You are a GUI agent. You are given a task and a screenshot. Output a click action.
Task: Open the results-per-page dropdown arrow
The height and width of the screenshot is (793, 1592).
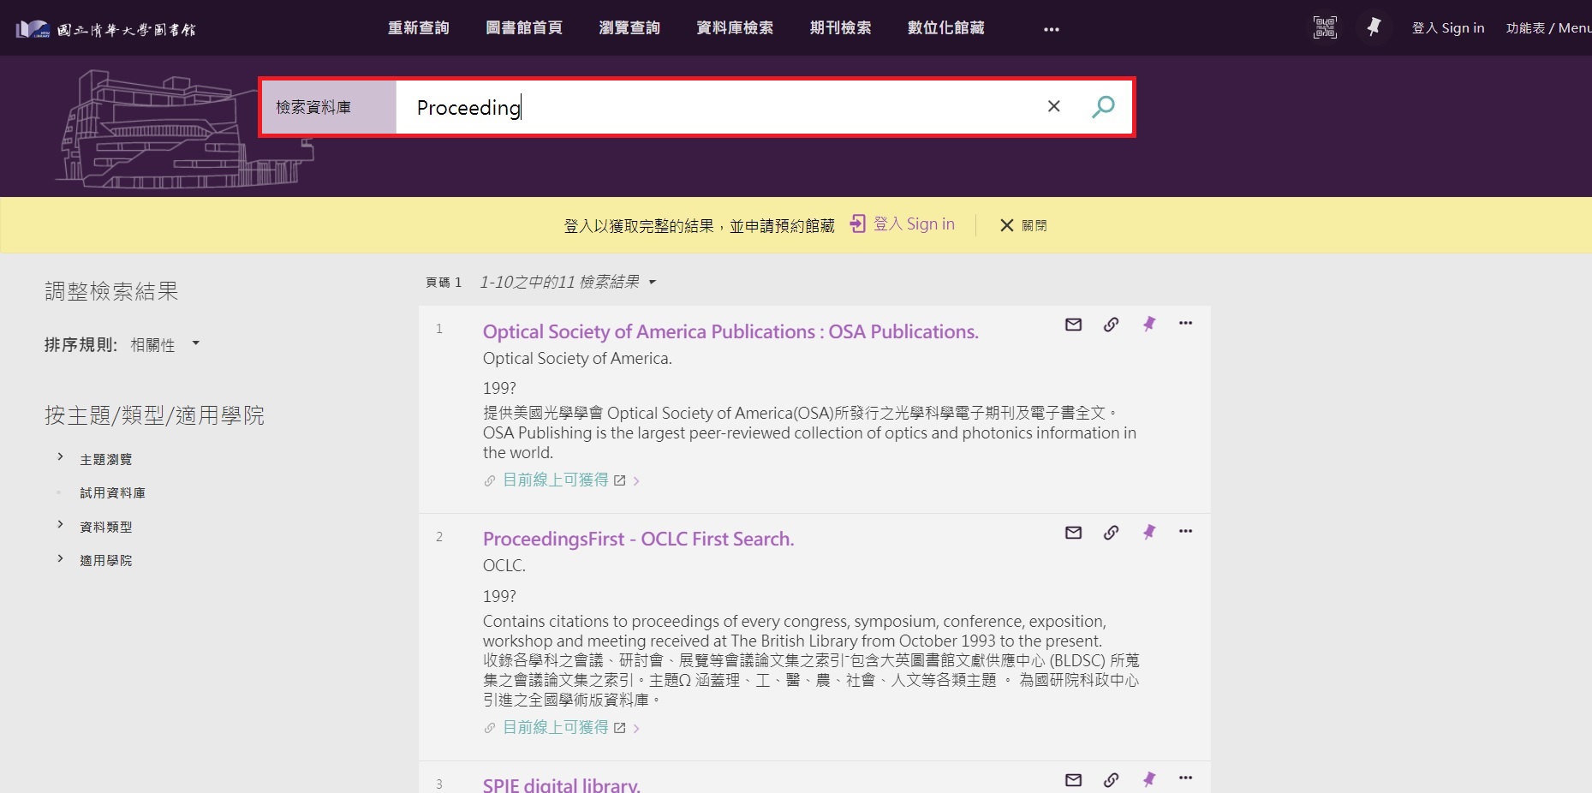click(x=652, y=283)
